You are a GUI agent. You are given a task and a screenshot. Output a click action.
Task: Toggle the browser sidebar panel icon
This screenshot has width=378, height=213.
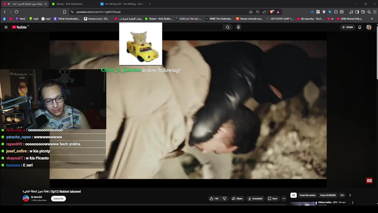357,12
